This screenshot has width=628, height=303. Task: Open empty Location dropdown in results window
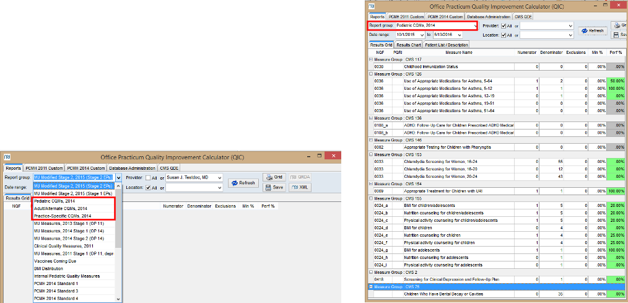pos(571,35)
